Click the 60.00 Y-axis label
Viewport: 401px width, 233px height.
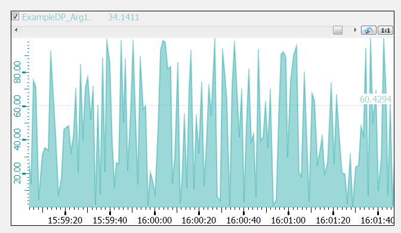(x=17, y=106)
